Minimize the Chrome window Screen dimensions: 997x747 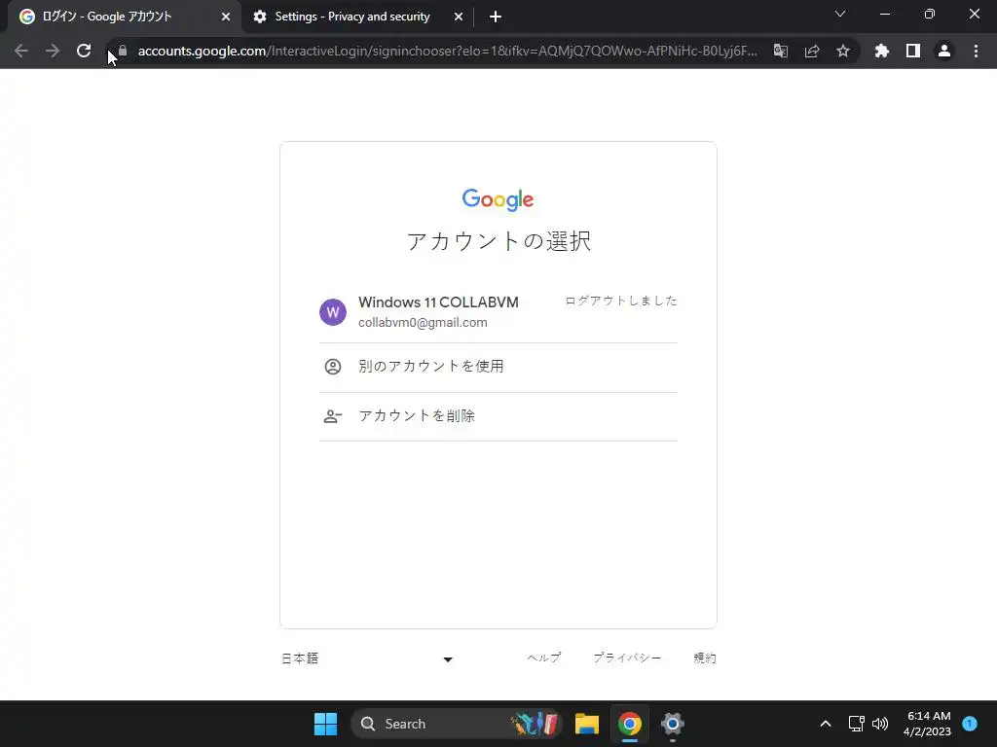click(x=885, y=14)
